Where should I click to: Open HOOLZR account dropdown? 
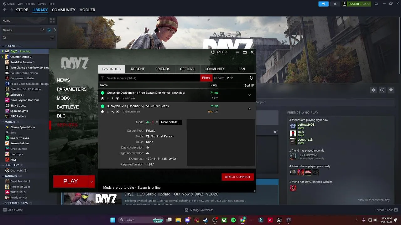coord(357,4)
